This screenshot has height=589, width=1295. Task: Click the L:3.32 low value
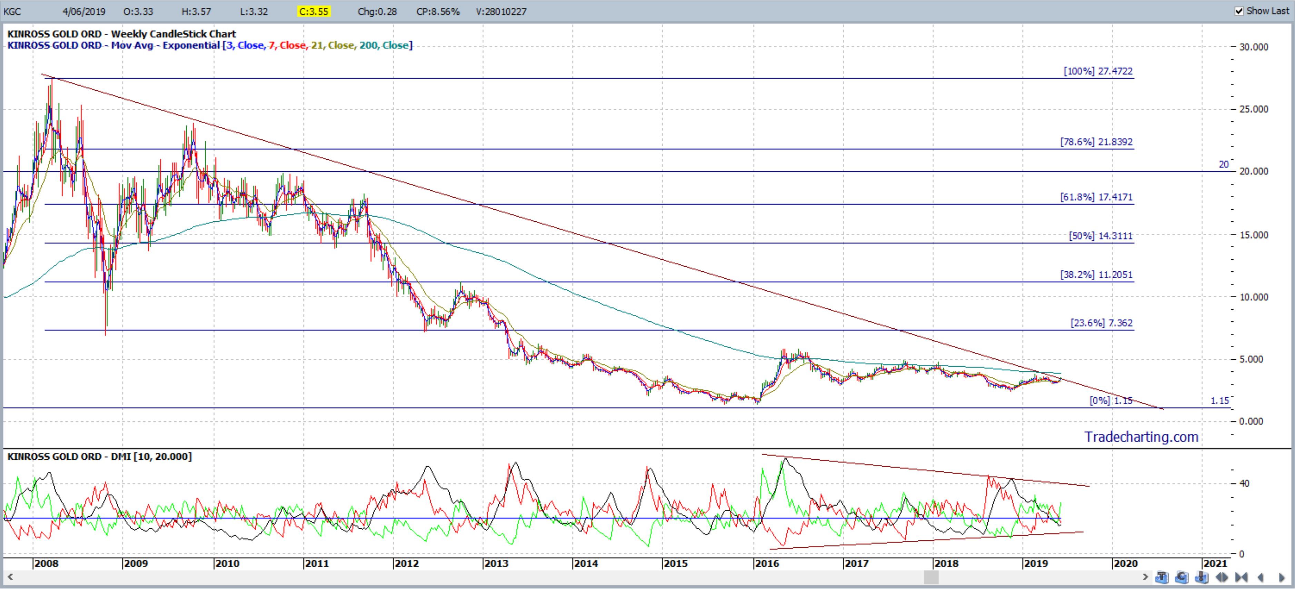tap(254, 12)
